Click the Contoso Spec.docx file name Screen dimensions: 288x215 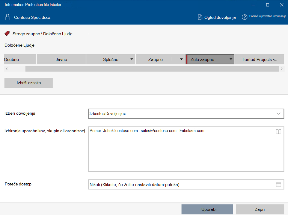pyautogui.click(x=32, y=17)
